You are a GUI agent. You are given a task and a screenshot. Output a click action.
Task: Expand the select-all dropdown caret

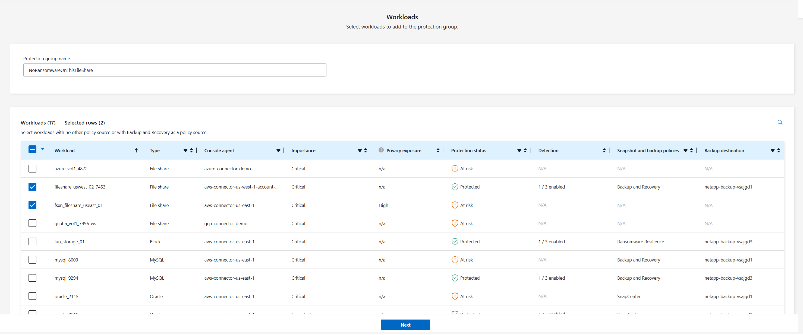(x=43, y=149)
